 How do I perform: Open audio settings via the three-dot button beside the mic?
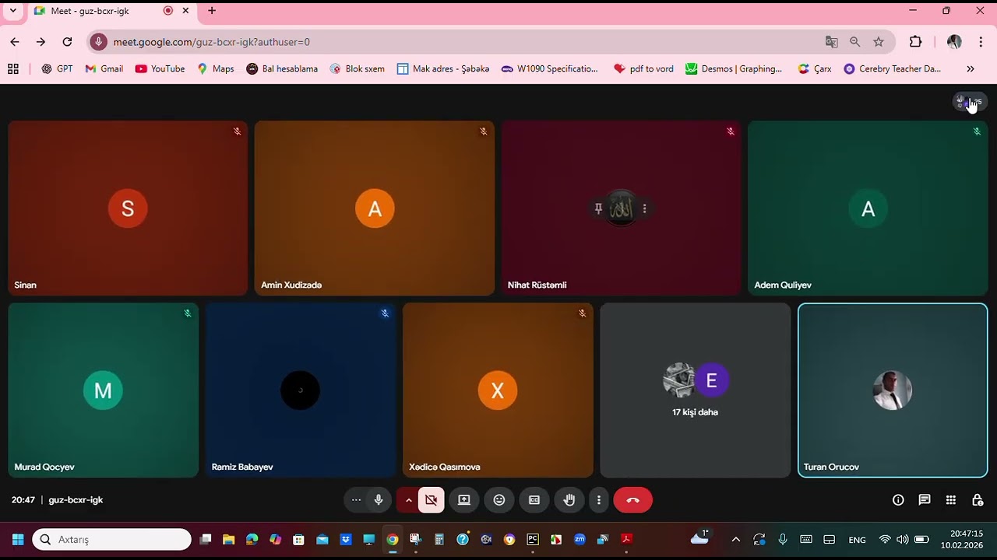(x=356, y=500)
